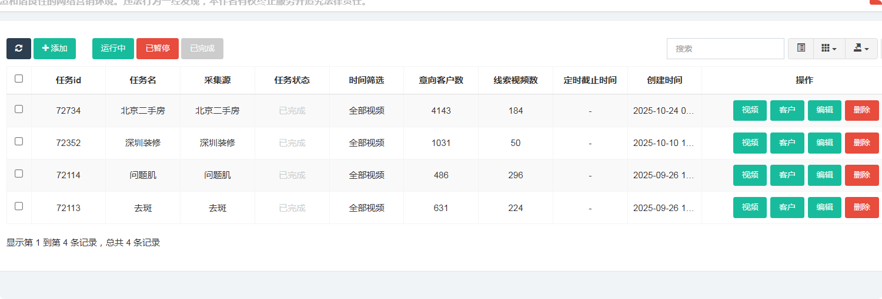
Task: Click 已完成 status of task 72734
Action: point(292,111)
